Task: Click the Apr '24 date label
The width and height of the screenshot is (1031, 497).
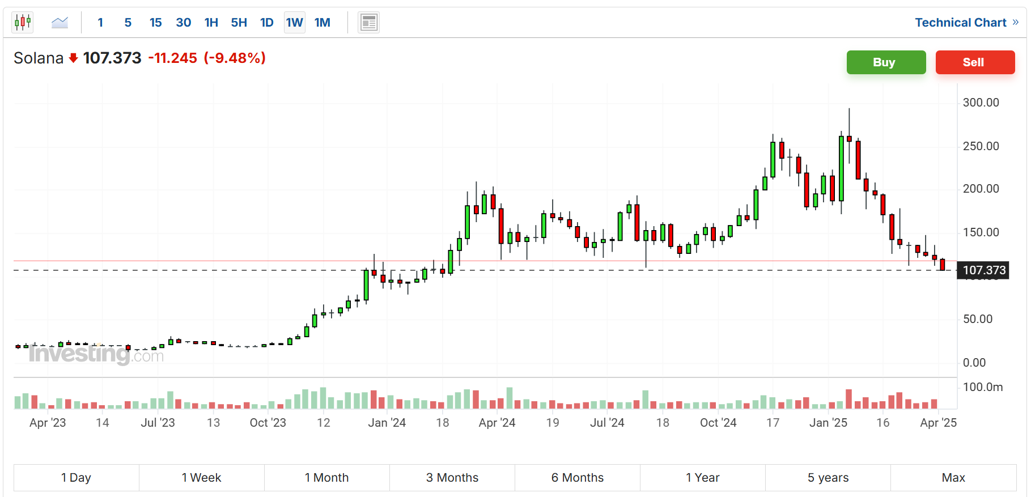Action: click(497, 423)
